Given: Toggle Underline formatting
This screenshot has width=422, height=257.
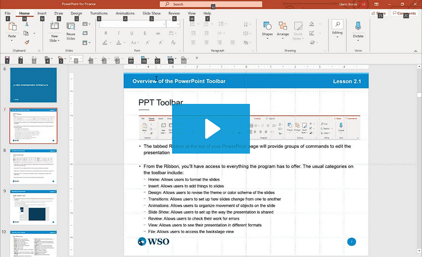Looking at the screenshot, I should pos(132,33).
